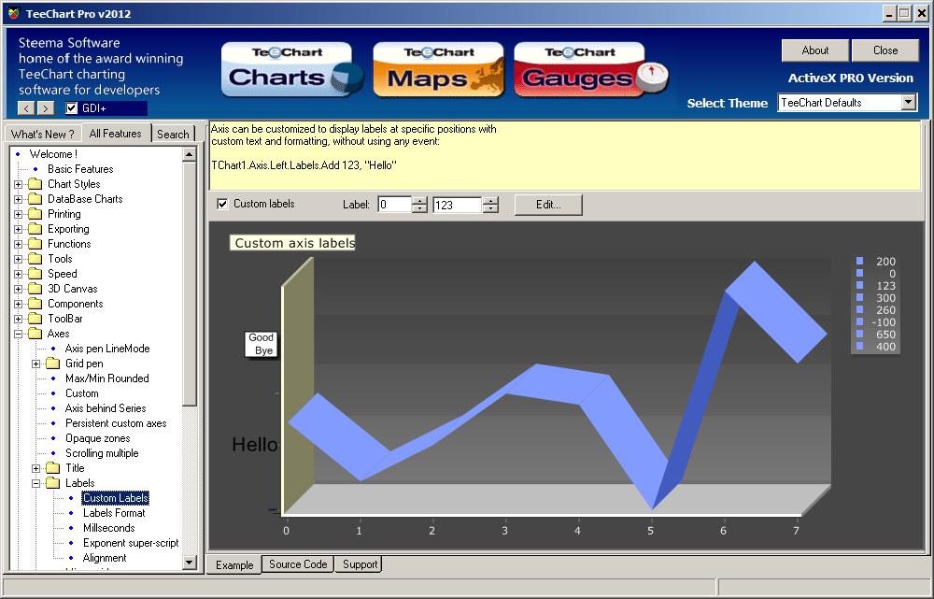Screen dimensions: 934x599
Task: Go to next demo with right arrow
Action: click(46, 107)
